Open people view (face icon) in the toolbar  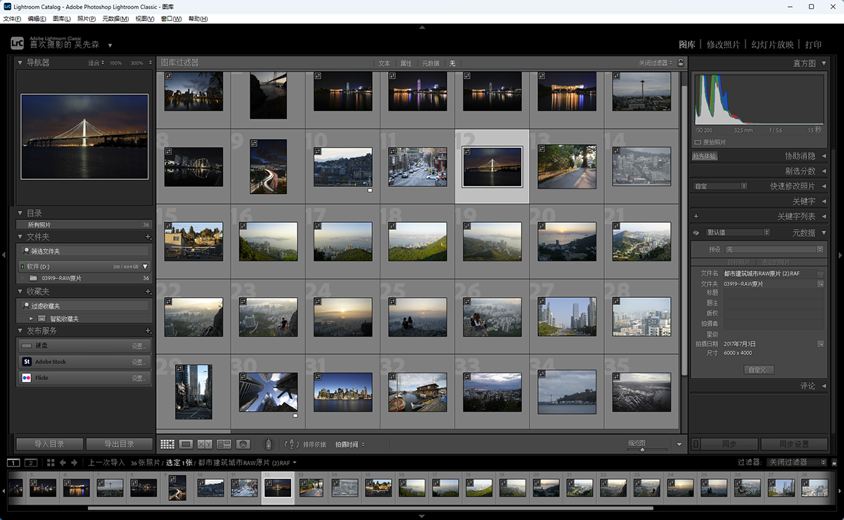(243, 444)
